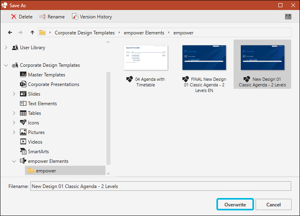Click the Delete toolbar button
Image resolution: width=300 pixels, height=216 pixels.
pyautogui.click(x=22, y=17)
